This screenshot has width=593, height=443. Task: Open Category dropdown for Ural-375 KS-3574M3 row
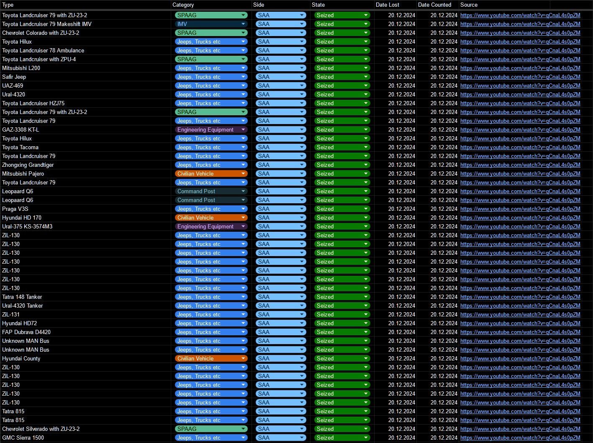click(x=211, y=226)
